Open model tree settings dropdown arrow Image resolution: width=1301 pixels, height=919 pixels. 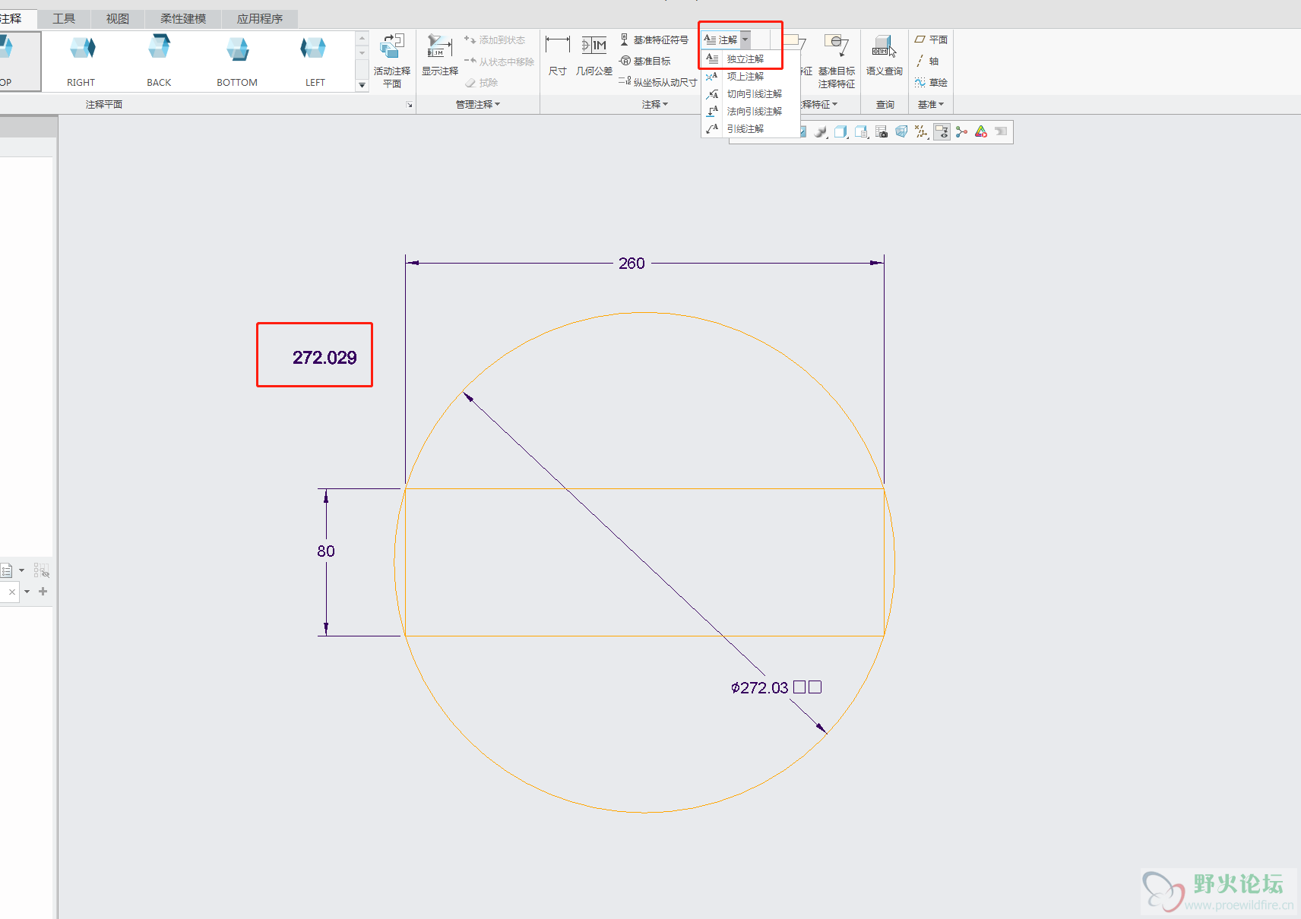(21, 570)
